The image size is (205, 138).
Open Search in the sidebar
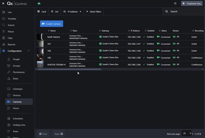[11, 25]
